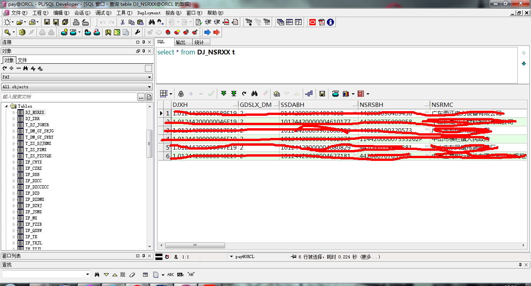
Task: Click the search input field in the object browser
Action: [x=69, y=97]
